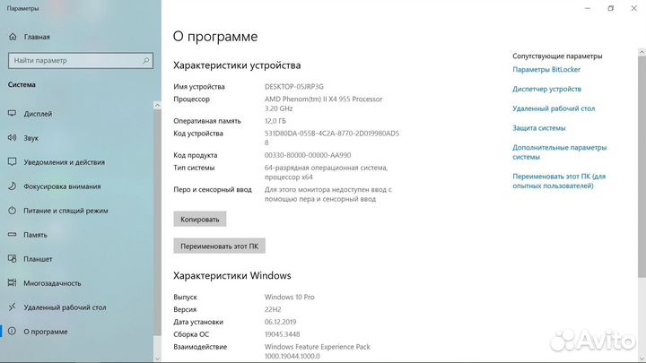
Task: Click the Звук speaker icon
Action: coord(13,138)
